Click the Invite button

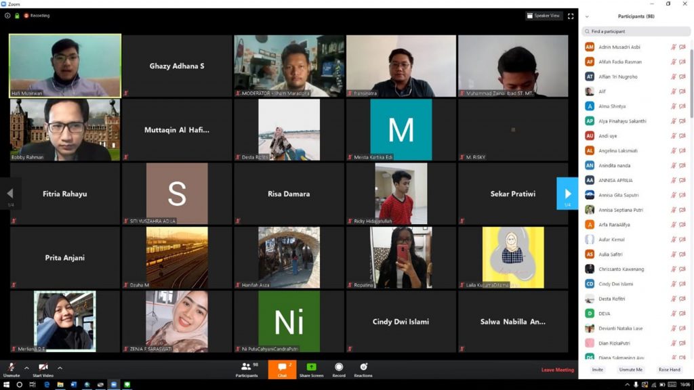pyautogui.click(x=597, y=370)
